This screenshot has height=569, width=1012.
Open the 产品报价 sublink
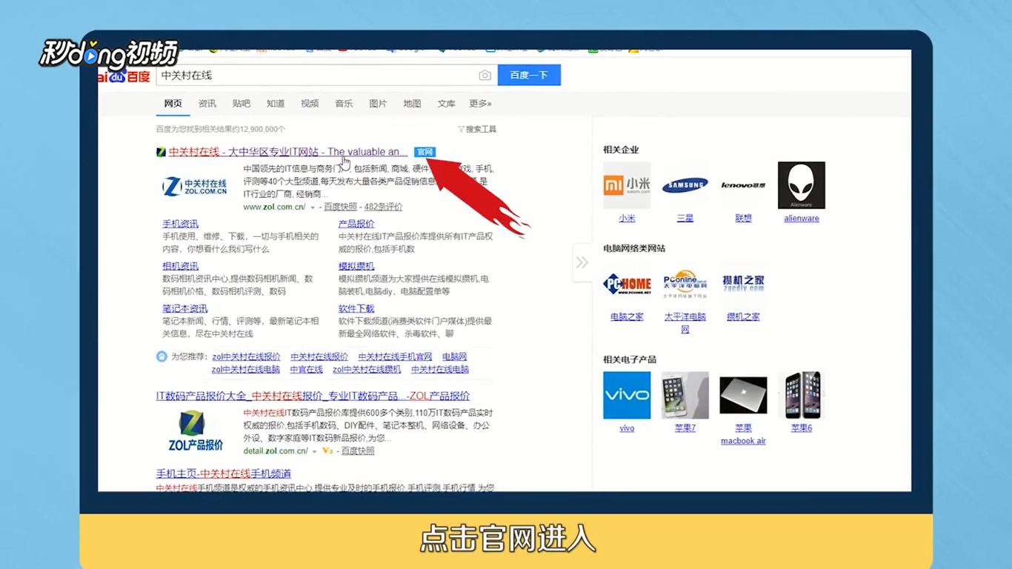[x=356, y=224]
